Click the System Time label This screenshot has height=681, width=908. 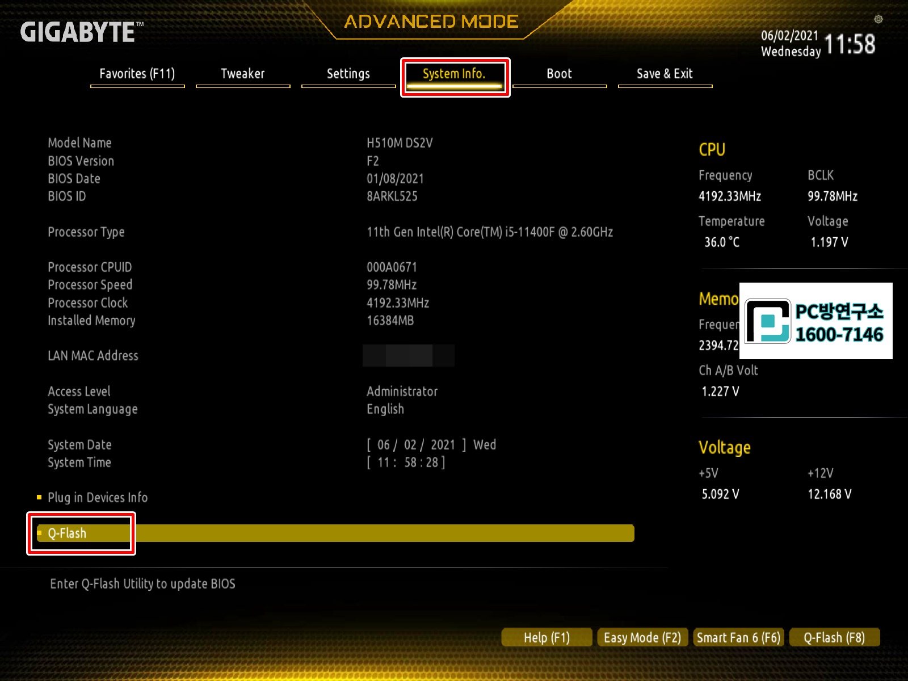tap(79, 463)
